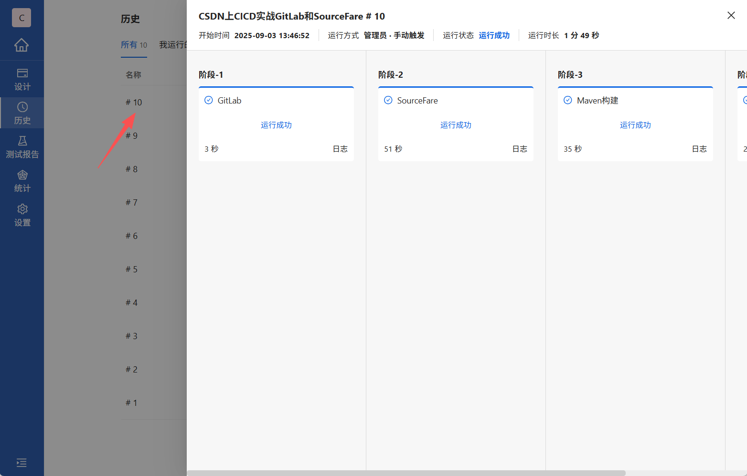Screen dimensions: 747x476
Task: Click the SourceFare task name
Action: pyautogui.click(x=417, y=101)
